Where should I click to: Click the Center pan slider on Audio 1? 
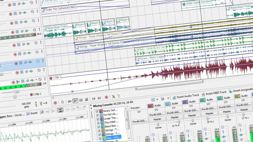pos(158,124)
